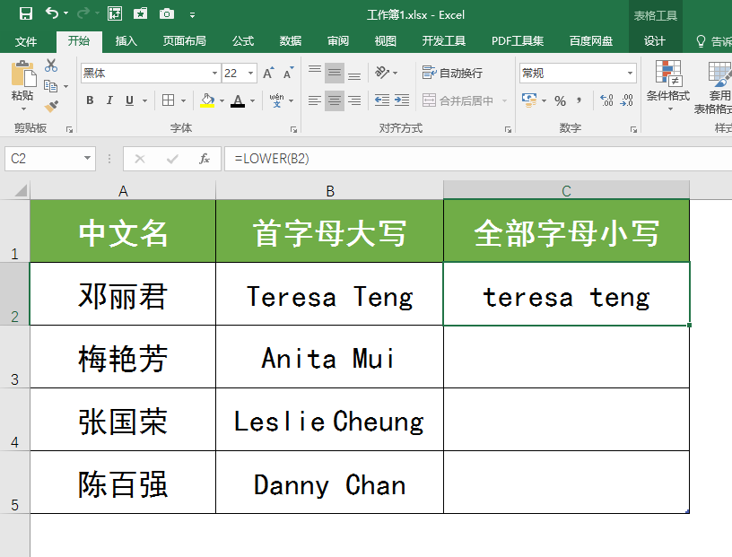The image size is (732, 557).
Task: Open the Borders dropdown arrow
Action: [184, 100]
